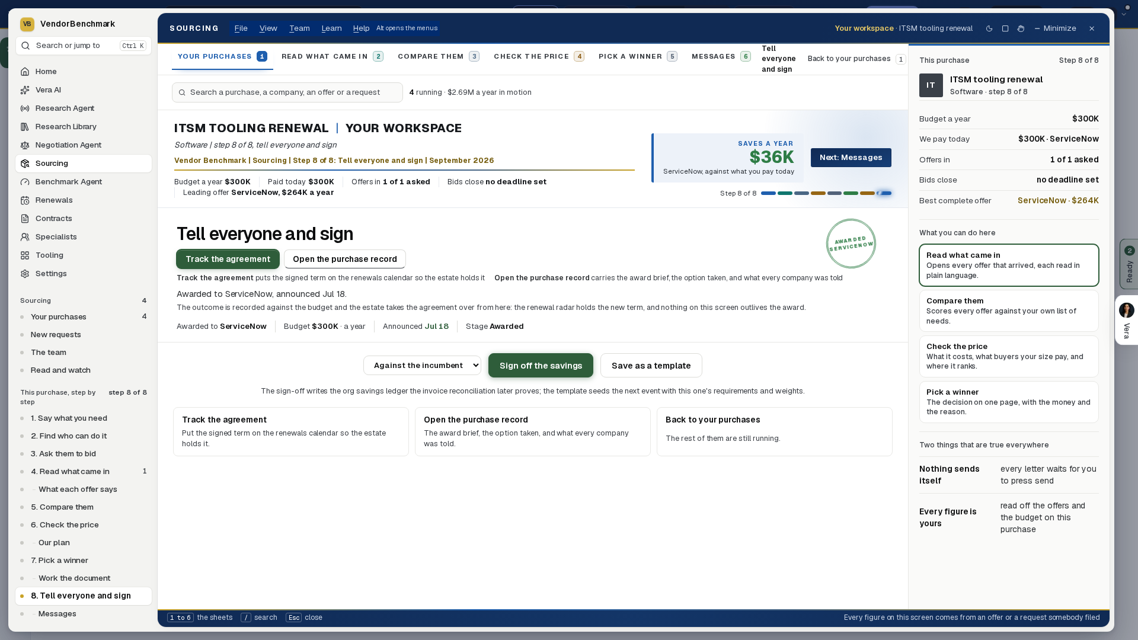
Task: Click Save as a template button
Action: tap(651, 366)
